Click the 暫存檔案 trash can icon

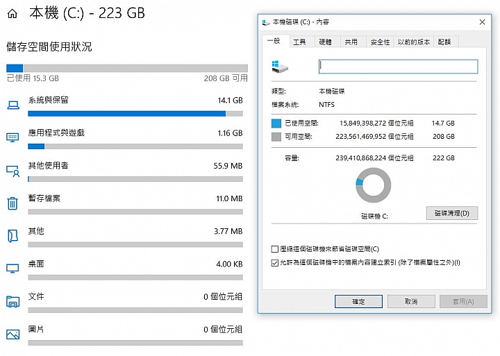12,203
